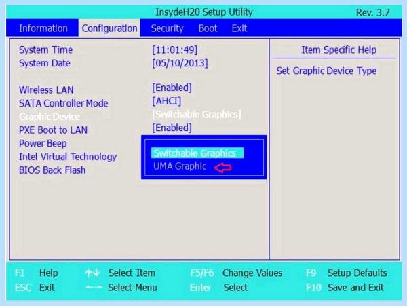Open the Boot menu tab
This screenshot has width=407, height=306.
(x=208, y=28)
